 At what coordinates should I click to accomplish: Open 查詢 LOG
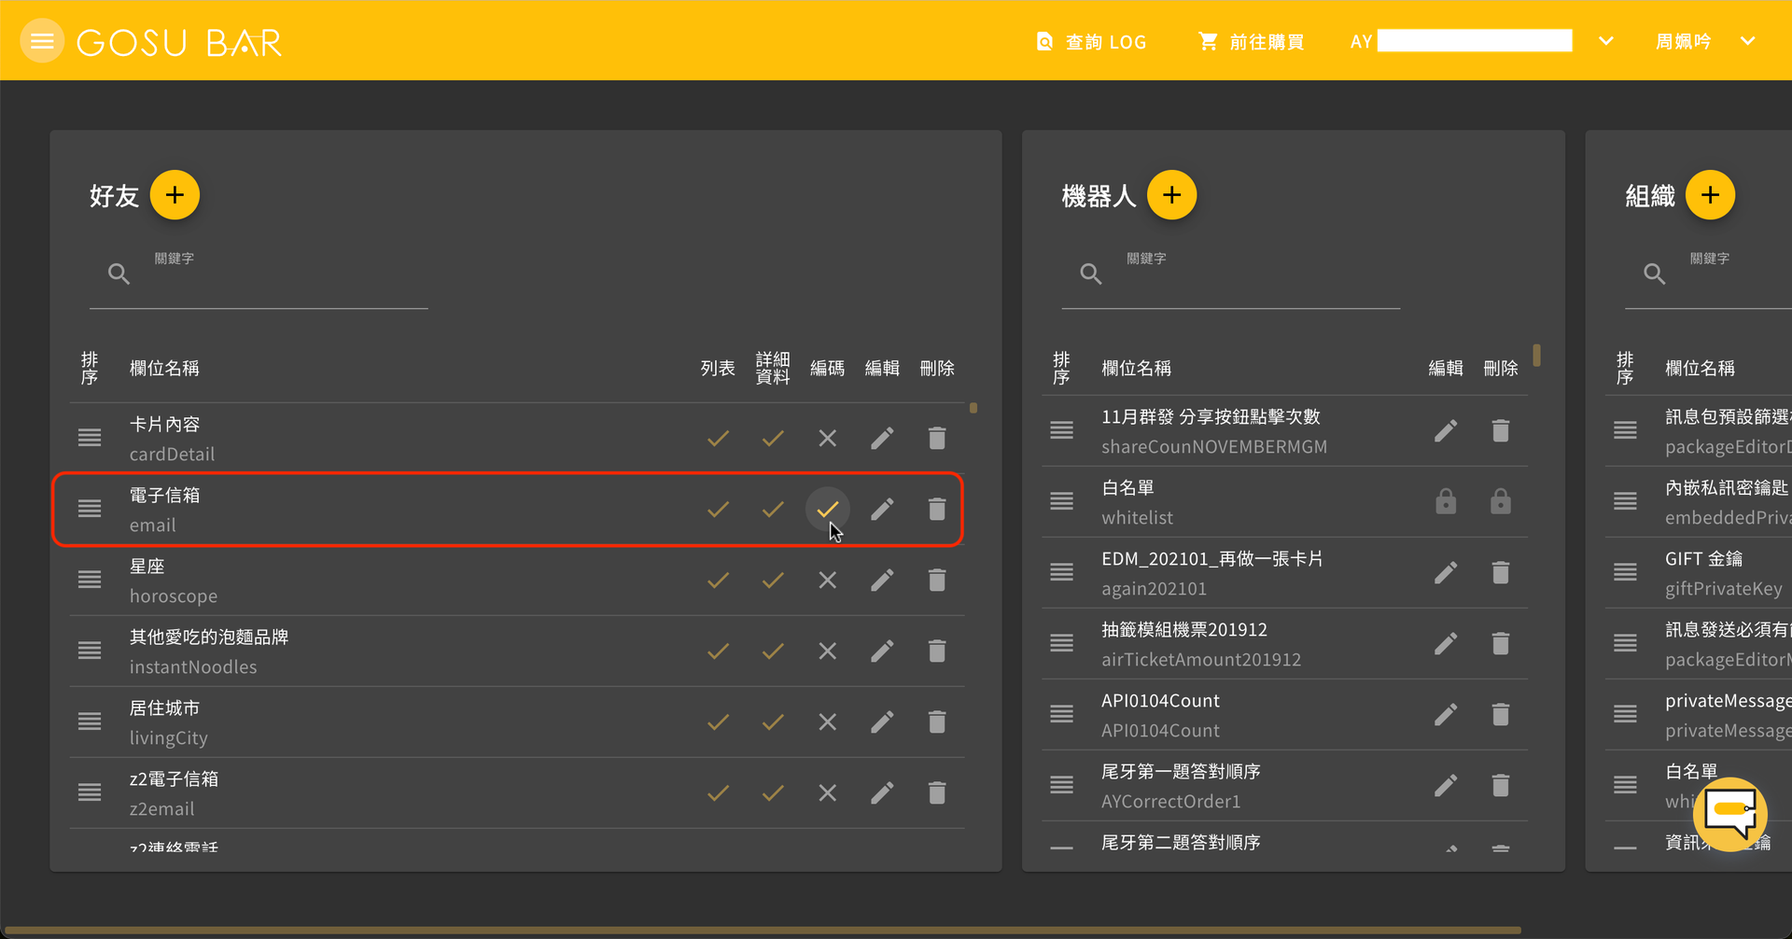coord(1091,42)
